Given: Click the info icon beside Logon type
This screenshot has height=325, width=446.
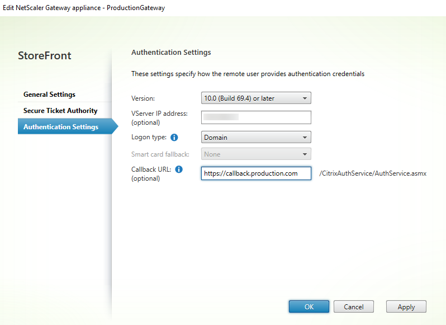Looking at the screenshot, I should (174, 137).
